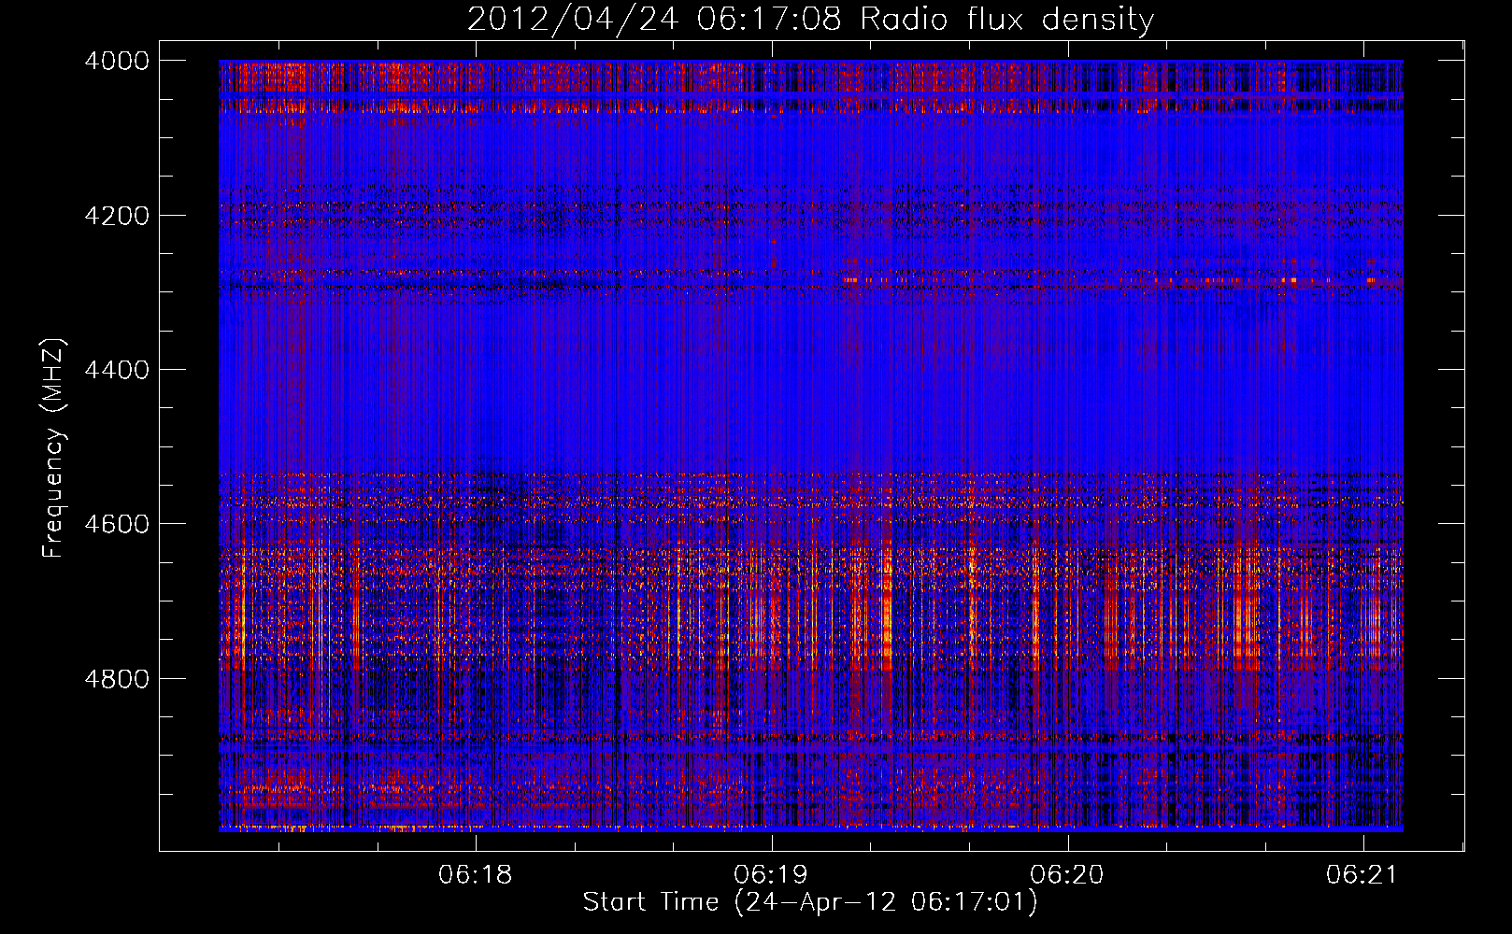
Task: Click the 06:18 time axis label
Action: pos(476,875)
